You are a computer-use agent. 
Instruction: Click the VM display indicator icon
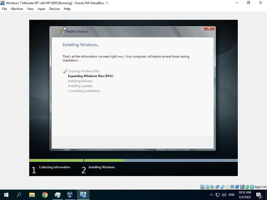pyautogui.click(x=232, y=187)
